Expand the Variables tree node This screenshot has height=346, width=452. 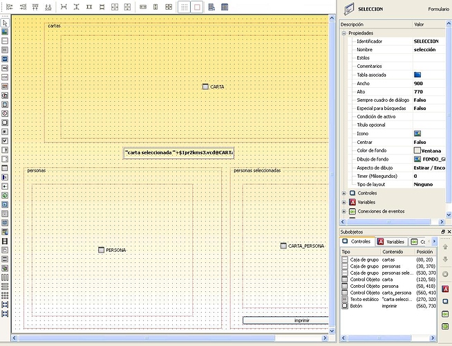pos(343,202)
